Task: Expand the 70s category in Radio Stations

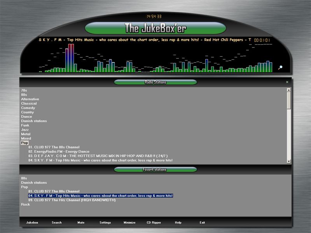Action: pos(24,90)
